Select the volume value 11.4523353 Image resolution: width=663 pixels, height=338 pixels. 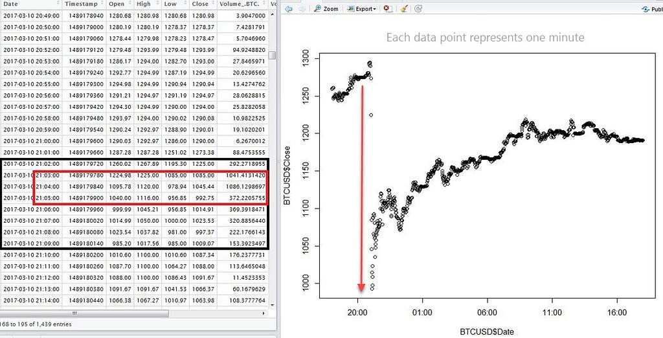pos(249,278)
